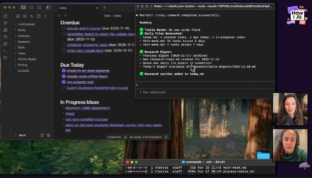Image resolution: width=312 pixels, height=178 pixels.
Task: Open the bookmarks panel icon
Action: click(x=39, y=7)
